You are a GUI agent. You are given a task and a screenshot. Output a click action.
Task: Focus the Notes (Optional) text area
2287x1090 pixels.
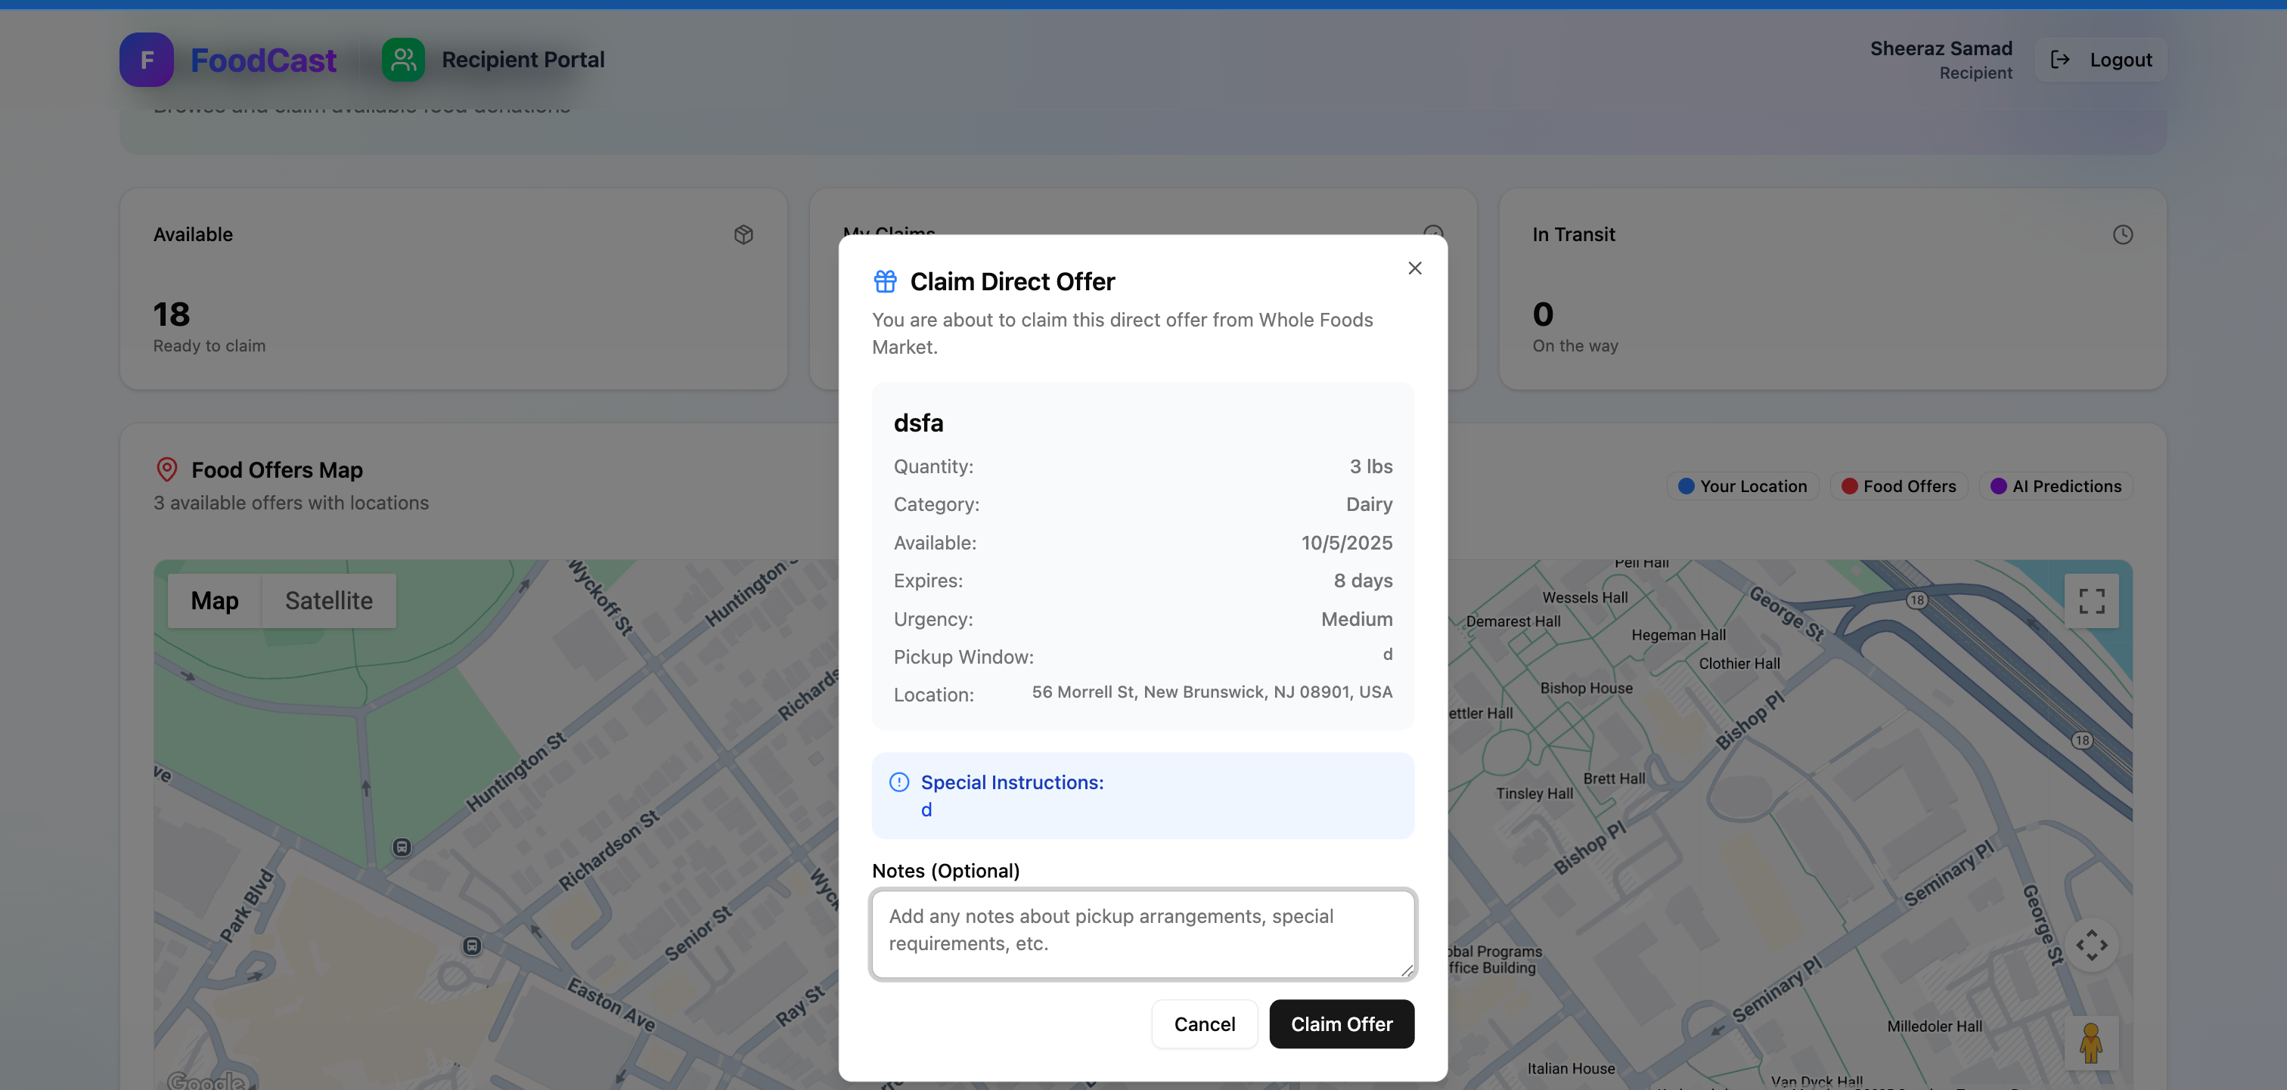tap(1142, 932)
